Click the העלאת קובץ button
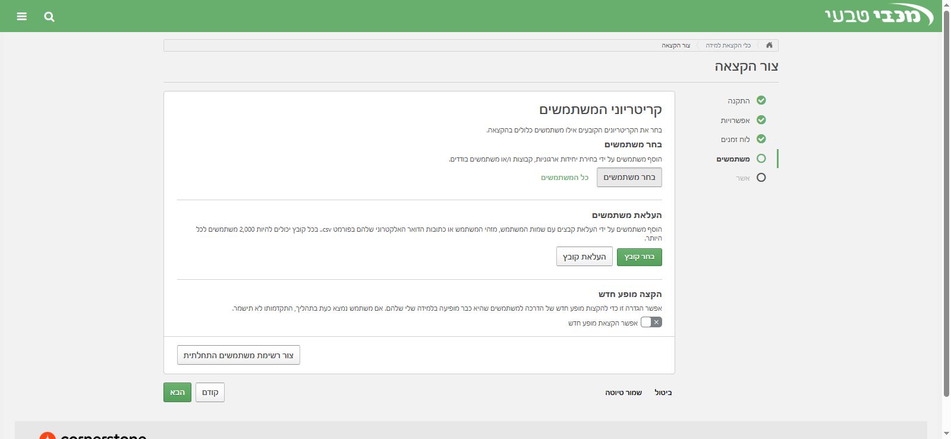The width and height of the screenshot is (951, 439). coord(584,257)
